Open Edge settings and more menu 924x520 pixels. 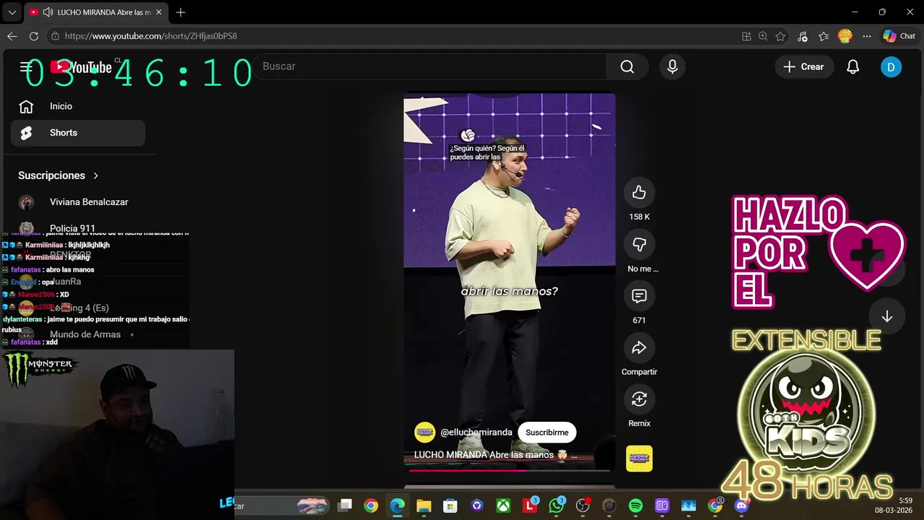866,36
